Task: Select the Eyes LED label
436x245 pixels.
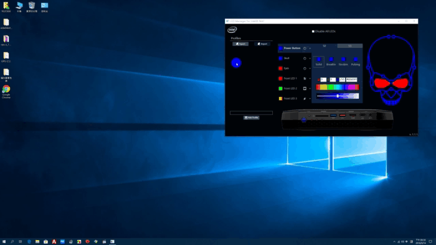Action: point(286,68)
